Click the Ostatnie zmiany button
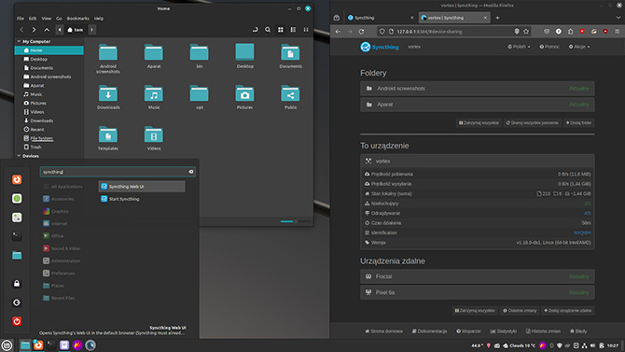625x352 pixels. (520, 311)
